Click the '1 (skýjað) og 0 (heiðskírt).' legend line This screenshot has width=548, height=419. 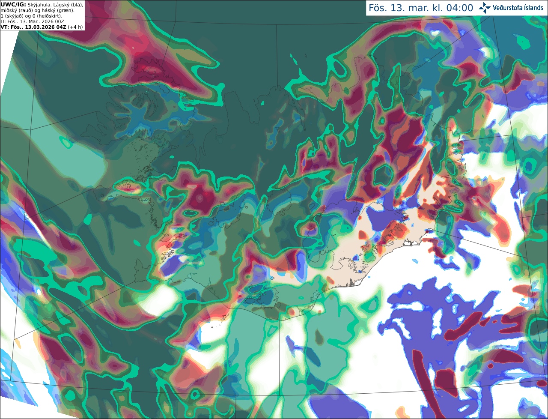tap(32, 16)
